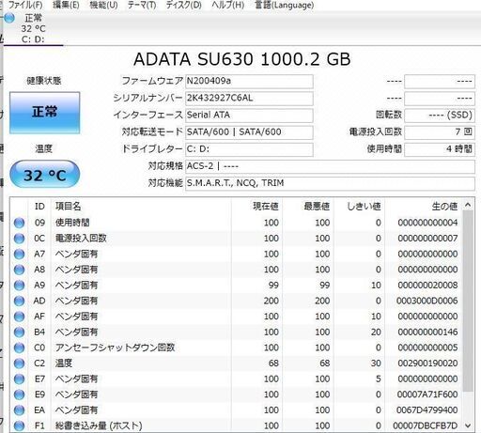This screenshot has height=433, width=481.
Task: Click the firmware field N200409a
Action: (x=249, y=81)
